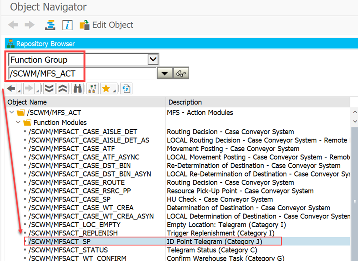The height and width of the screenshot is (261, 358).
Task: Click the collapse all nodes icon
Action: click(63, 88)
